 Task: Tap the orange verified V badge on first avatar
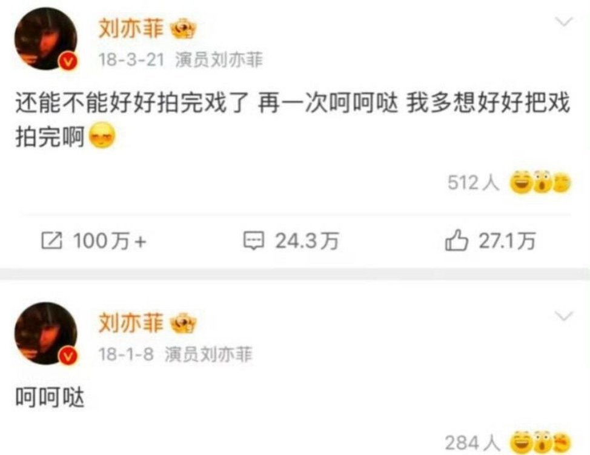68,62
